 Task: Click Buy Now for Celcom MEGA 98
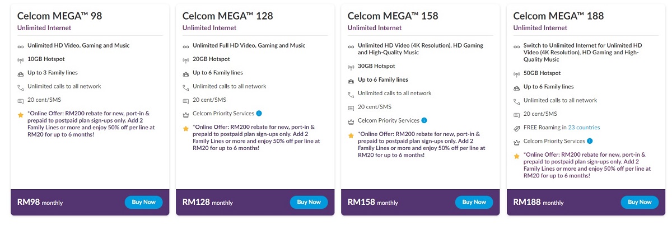pos(143,202)
